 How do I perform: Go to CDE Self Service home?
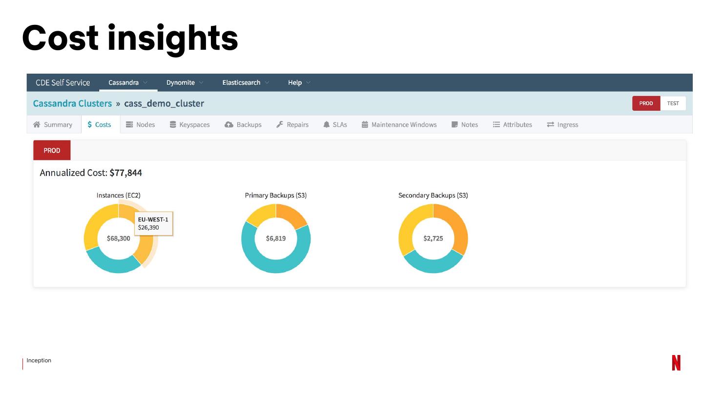[x=63, y=82]
